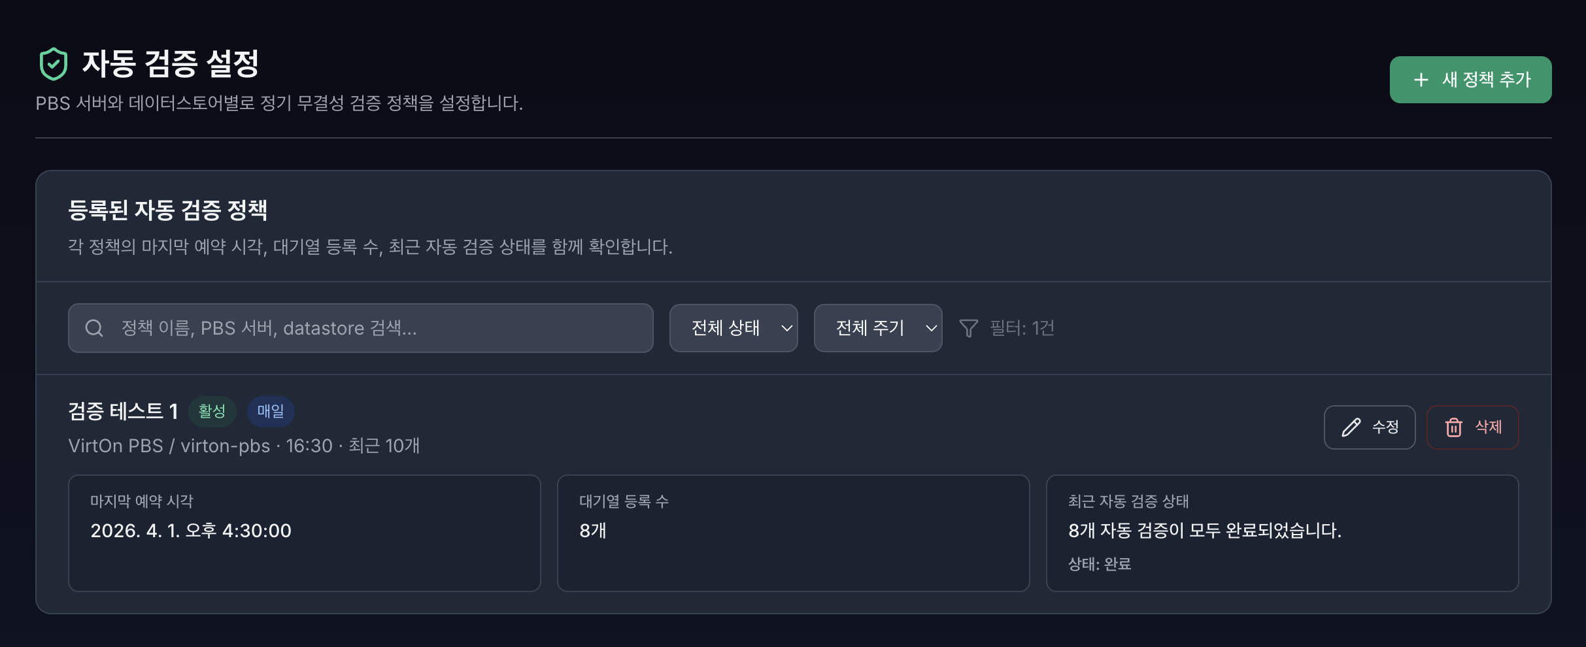Click the trash icon on the 삭제 button
The height and width of the screenshot is (647, 1586).
[1454, 427]
